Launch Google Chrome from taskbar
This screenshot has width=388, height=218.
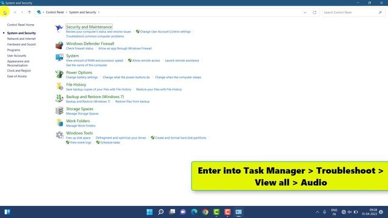[x=206, y=212]
